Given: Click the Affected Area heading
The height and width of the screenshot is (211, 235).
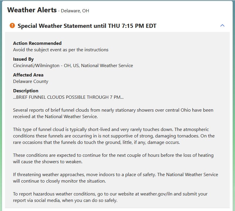Looking at the screenshot, I should (28, 75).
